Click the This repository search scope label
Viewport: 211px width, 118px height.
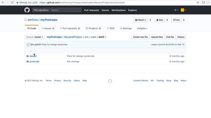click(x=41, y=10)
